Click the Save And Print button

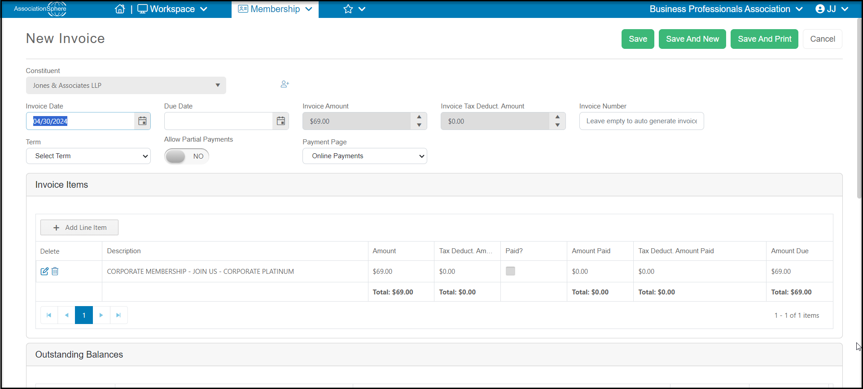pyautogui.click(x=764, y=39)
